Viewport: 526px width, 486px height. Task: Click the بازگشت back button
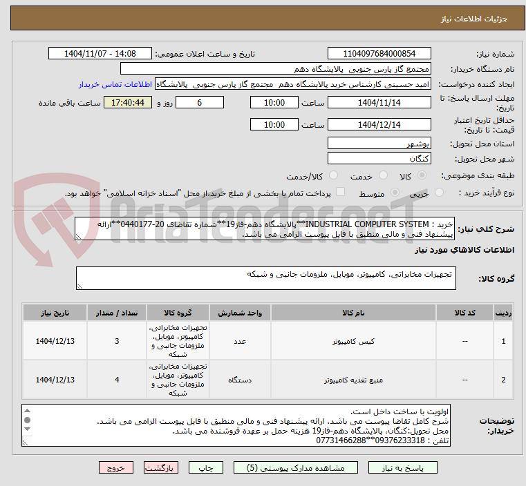pyautogui.click(x=161, y=467)
